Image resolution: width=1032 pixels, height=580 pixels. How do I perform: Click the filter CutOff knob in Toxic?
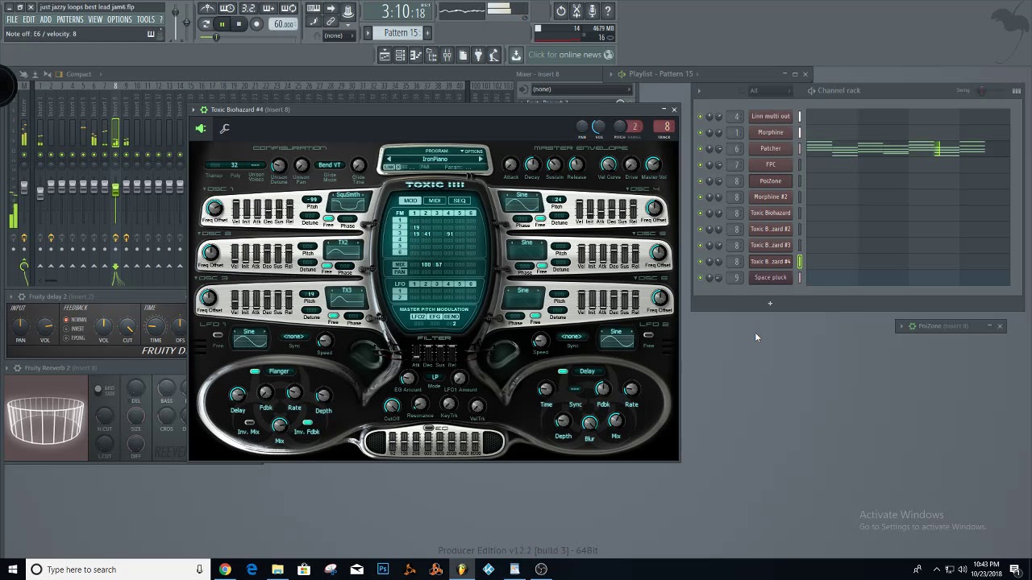point(392,407)
